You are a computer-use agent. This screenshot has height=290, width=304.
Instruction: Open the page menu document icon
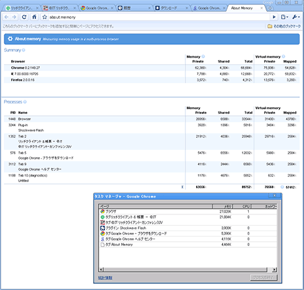(285, 17)
